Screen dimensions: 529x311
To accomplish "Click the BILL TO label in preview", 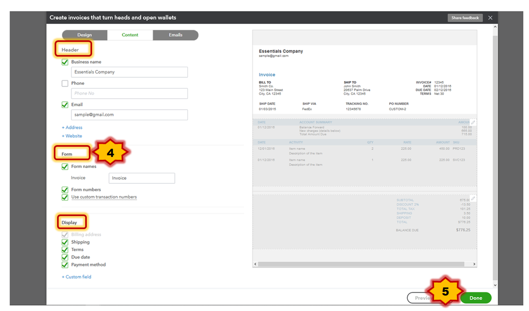I will click(x=265, y=83).
